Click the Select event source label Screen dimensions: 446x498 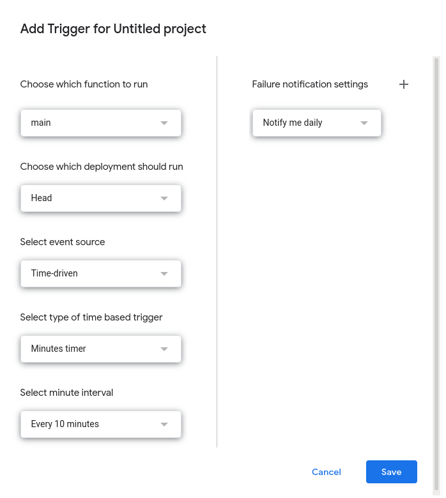coord(63,242)
